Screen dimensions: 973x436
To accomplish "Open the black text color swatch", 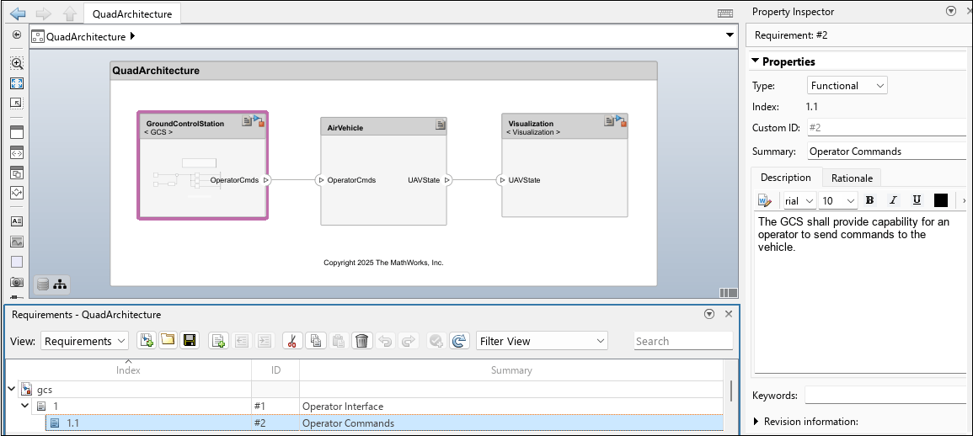I will (x=941, y=200).
